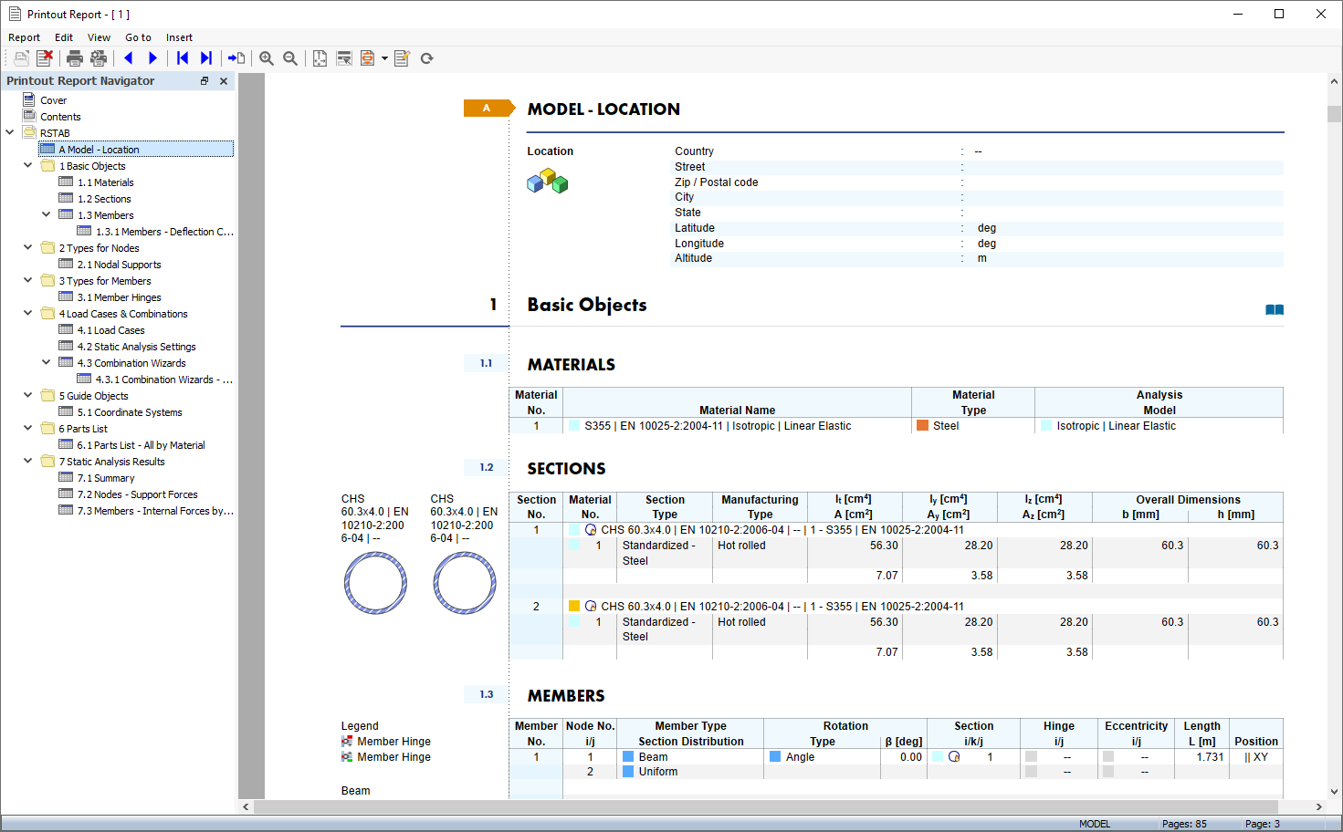Navigate to the last report page

click(206, 57)
